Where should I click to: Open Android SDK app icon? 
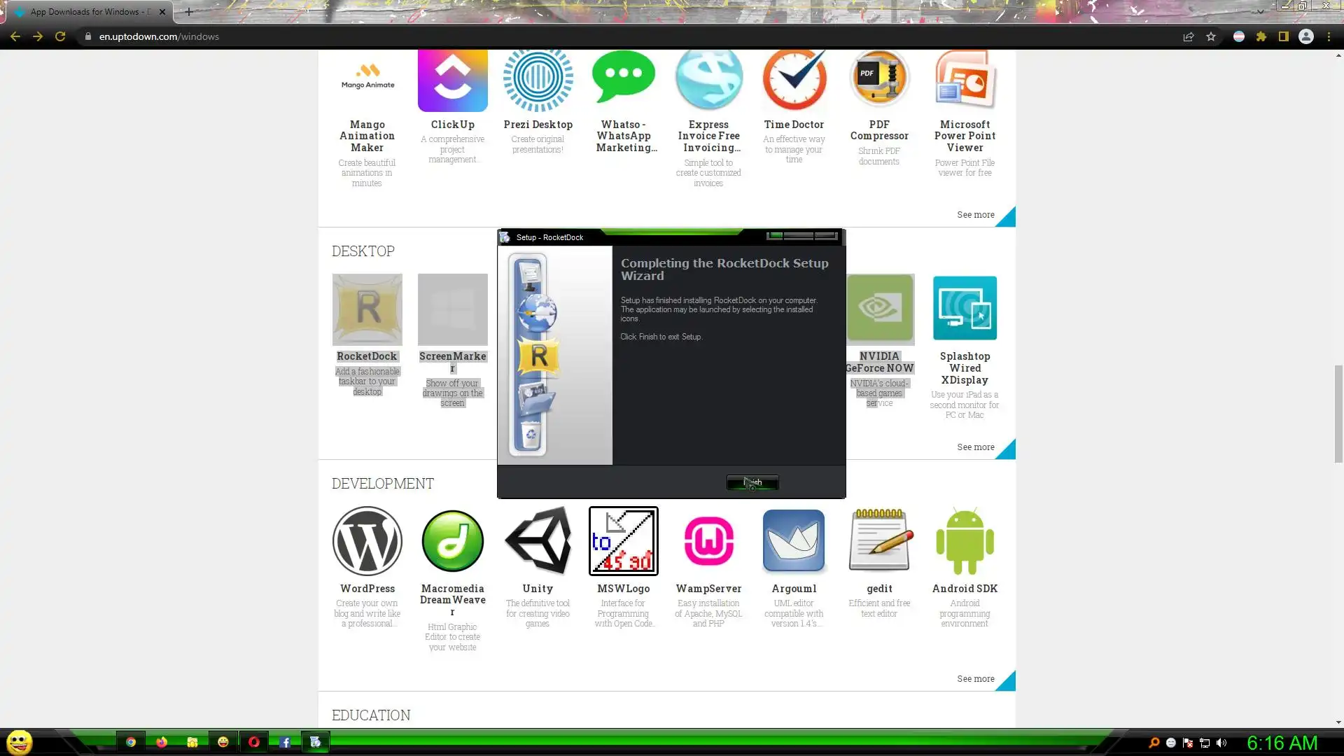(965, 540)
